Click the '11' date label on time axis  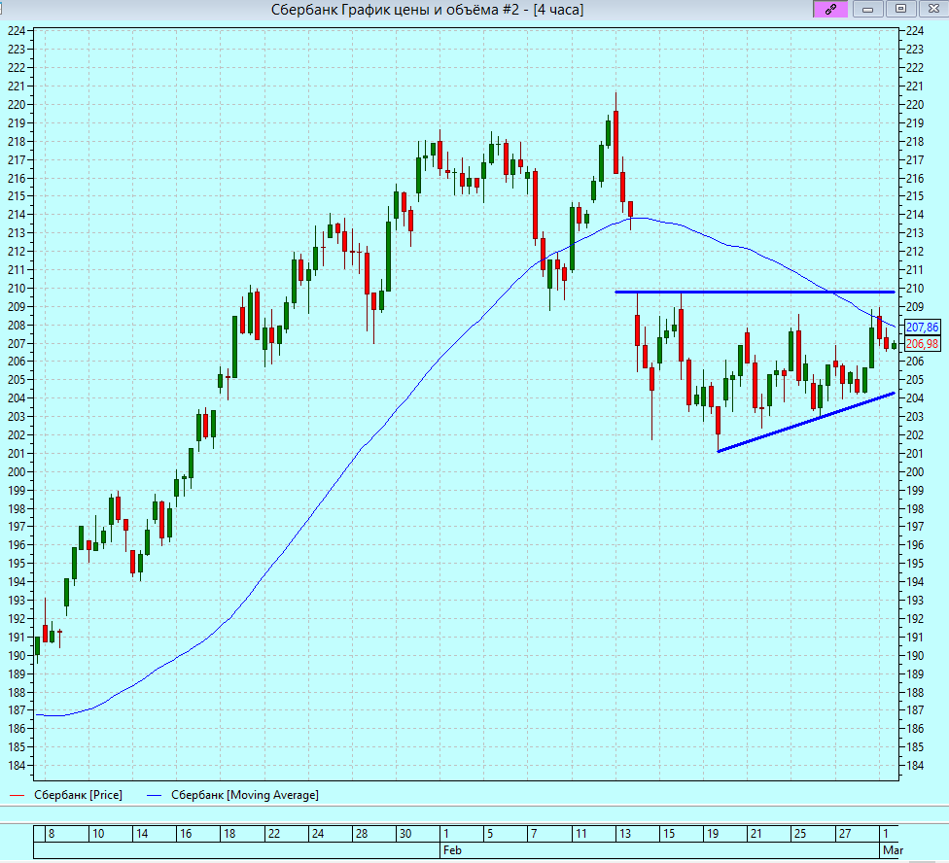(x=581, y=834)
